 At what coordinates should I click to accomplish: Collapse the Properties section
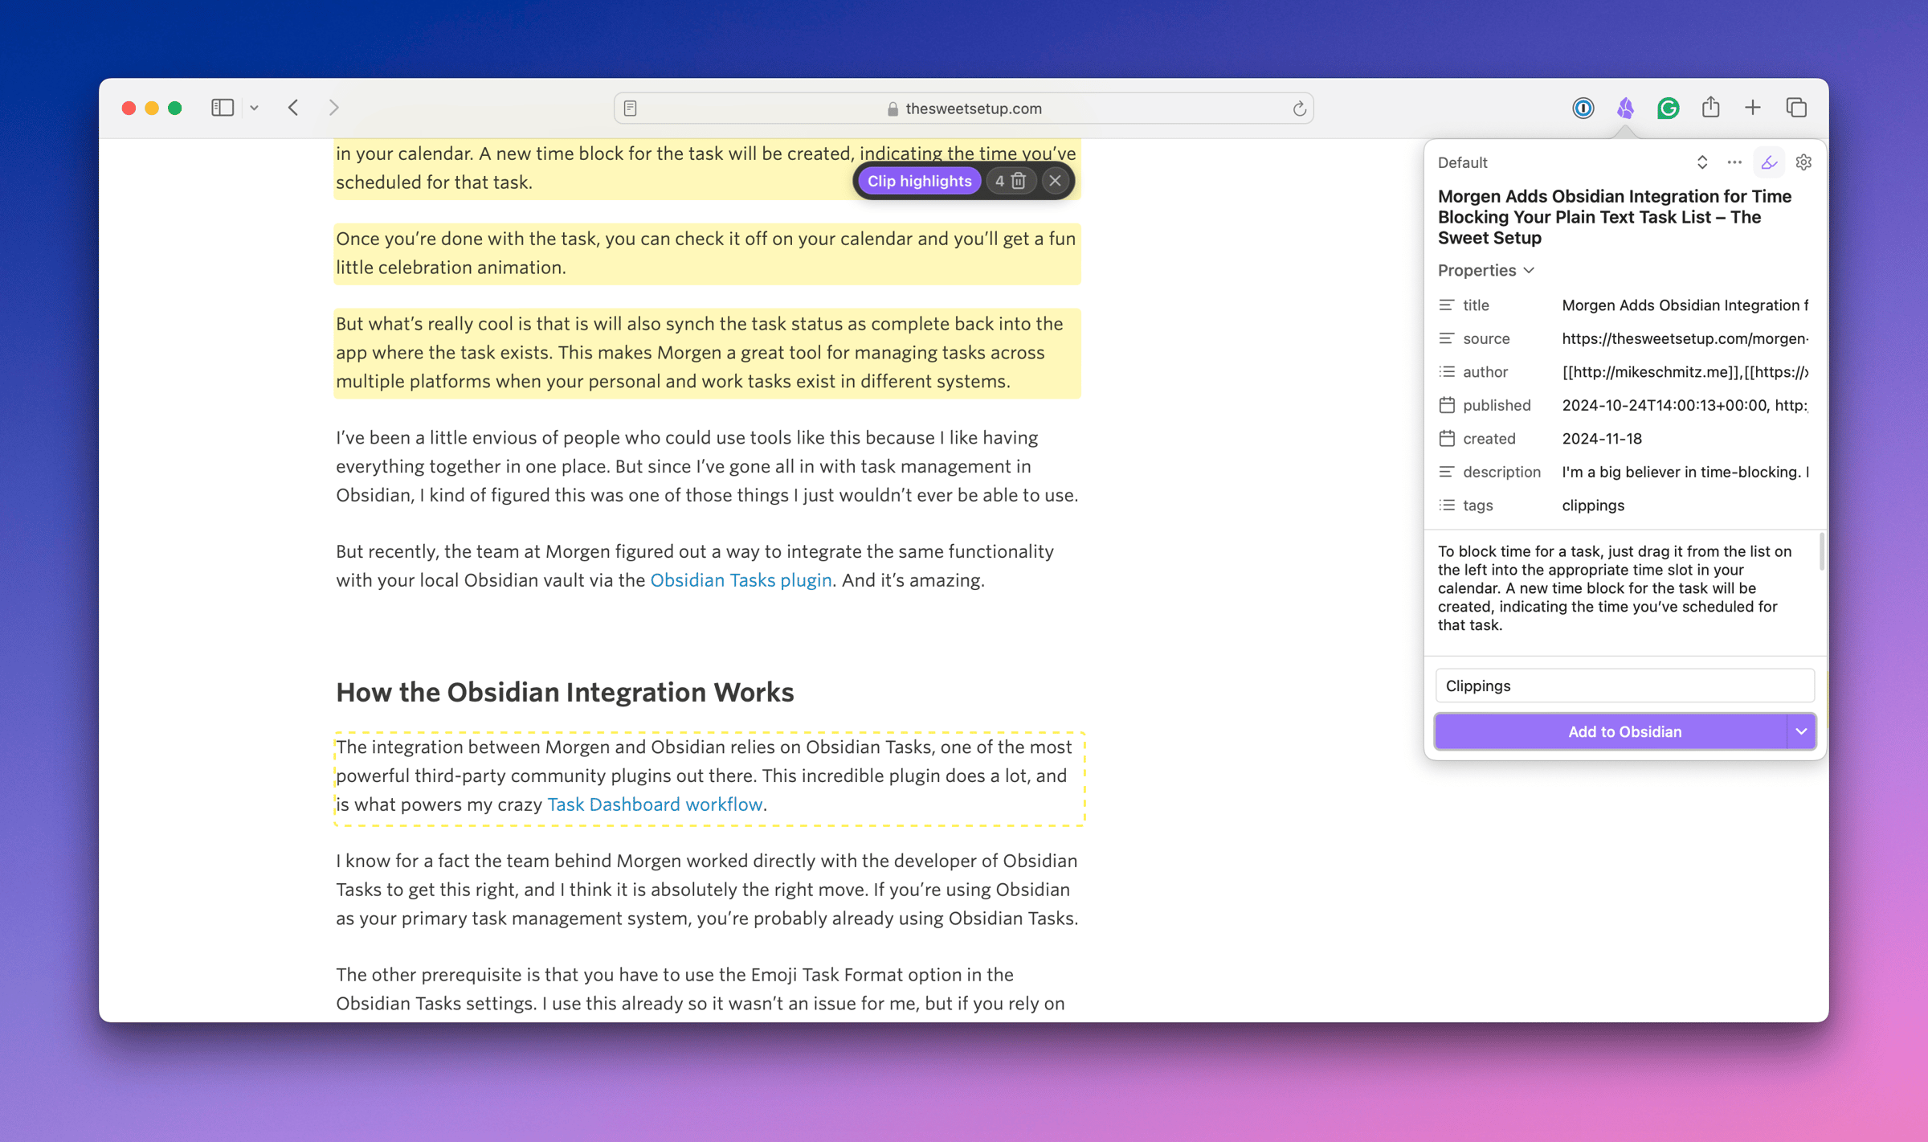(1486, 270)
